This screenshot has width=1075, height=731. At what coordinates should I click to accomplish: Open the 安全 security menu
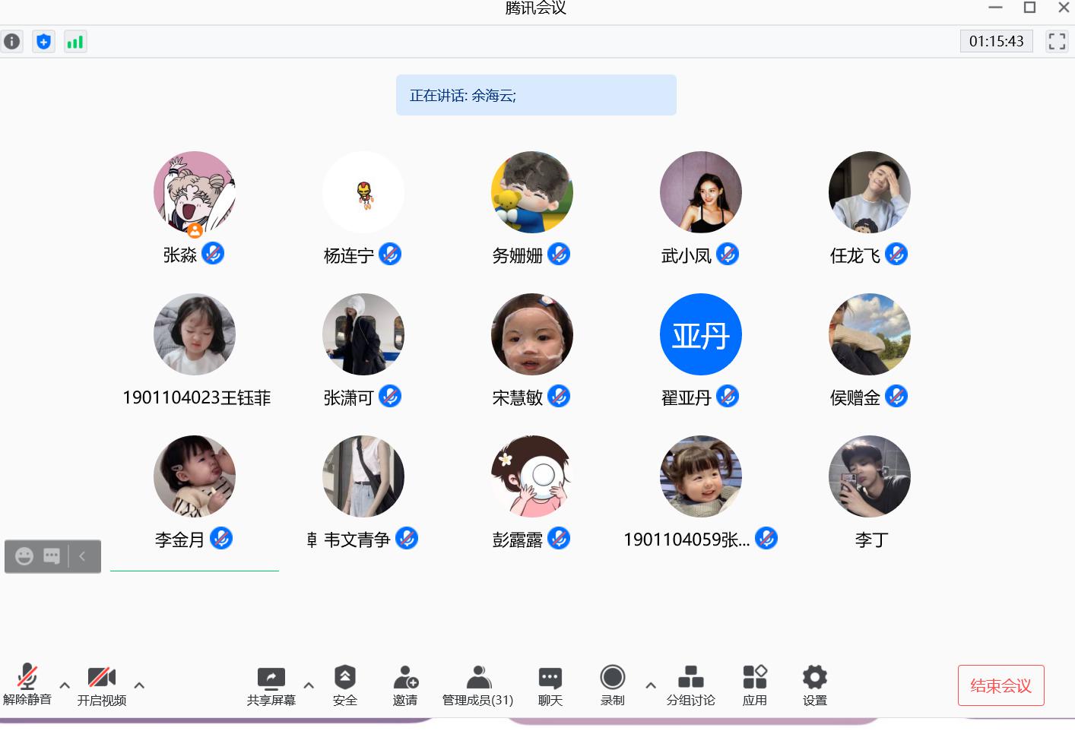pos(344,685)
